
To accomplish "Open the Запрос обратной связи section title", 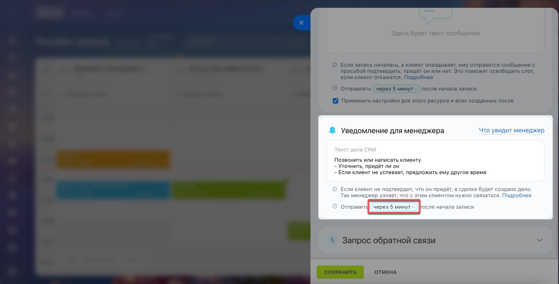I will click(389, 240).
